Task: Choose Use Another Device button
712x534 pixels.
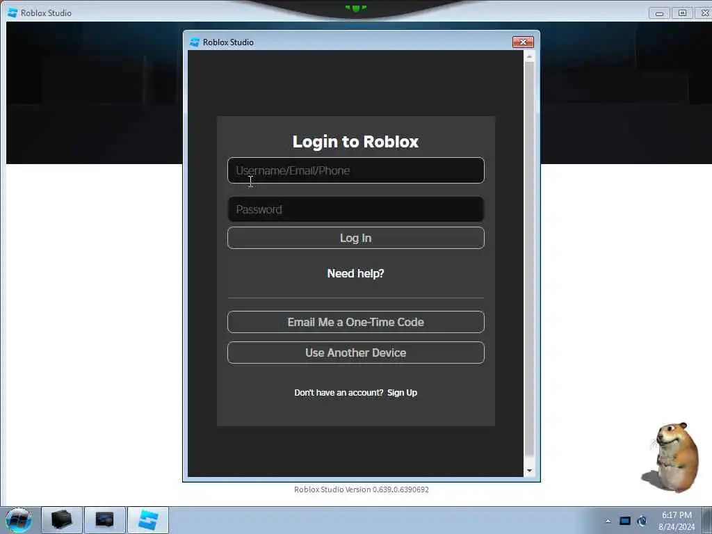Action: click(x=355, y=353)
